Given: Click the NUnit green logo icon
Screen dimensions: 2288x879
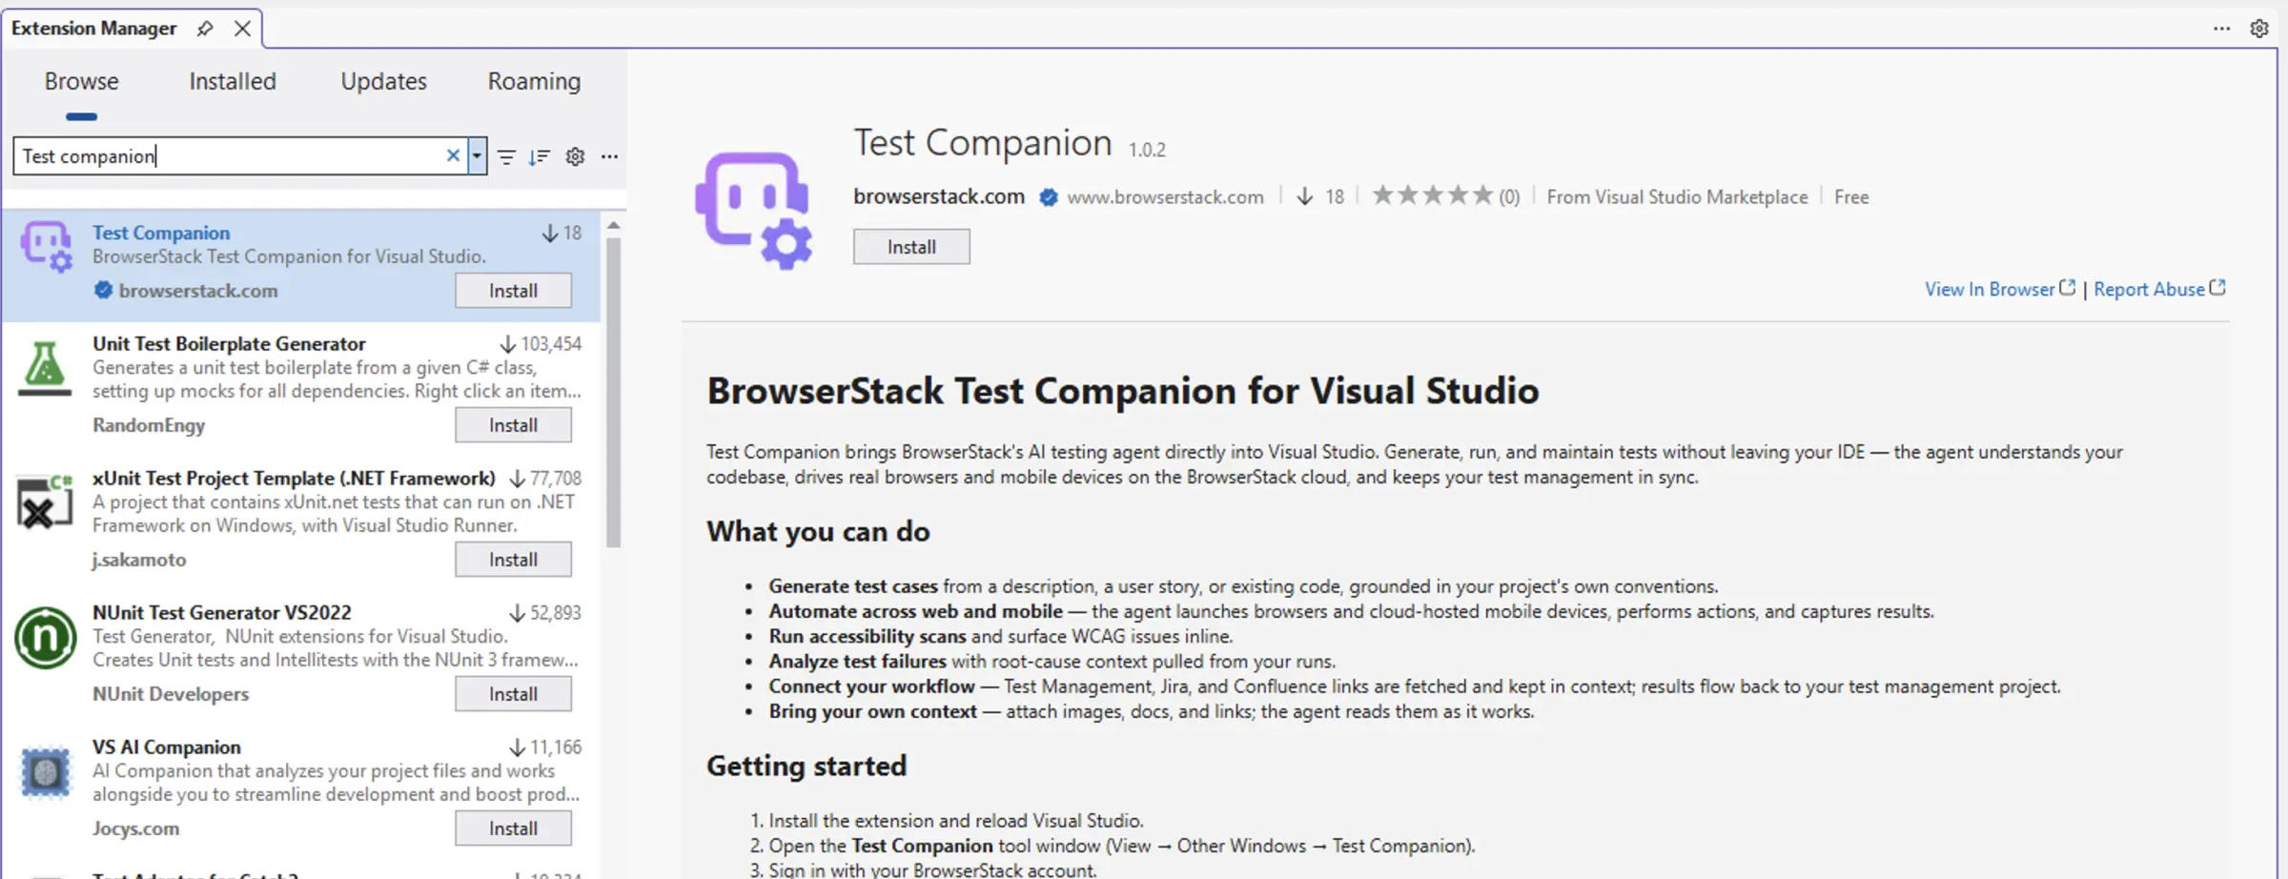Looking at the screenshot, I should pyautogui.click(x=45, y=638).
